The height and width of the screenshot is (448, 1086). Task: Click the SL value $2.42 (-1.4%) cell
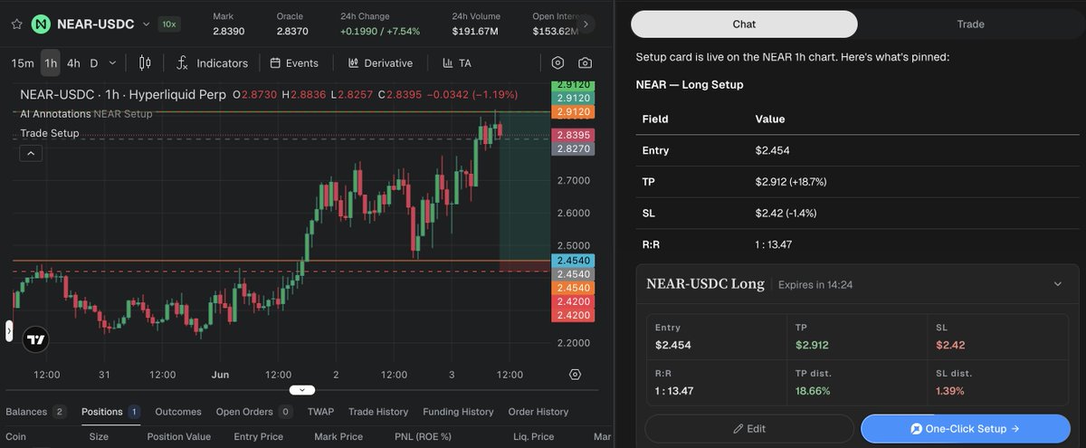coord(786,214)
